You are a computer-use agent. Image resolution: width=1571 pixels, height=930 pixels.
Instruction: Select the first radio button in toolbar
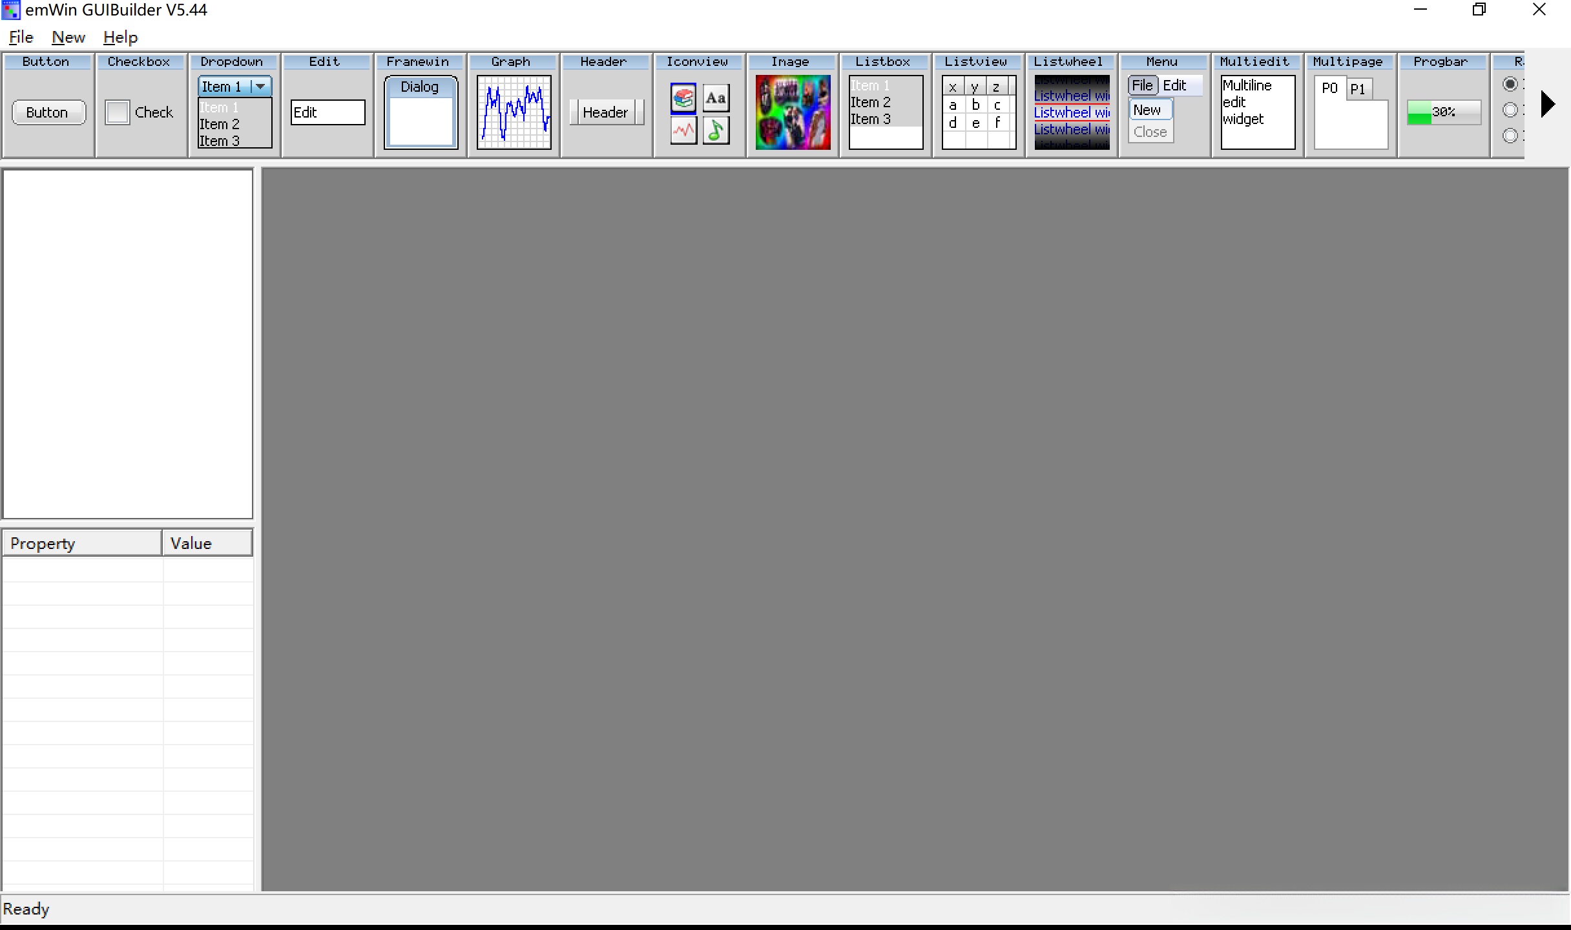tap(1510, 85)
